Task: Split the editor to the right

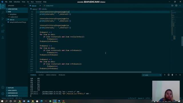Action: pyautogui.click(x=176, y=5)
